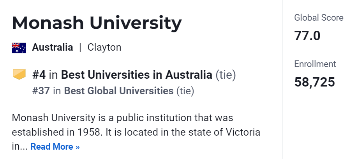Click the vertical divider beside Global Score
The height and width of the screenshot is (159, 358).
(282, 78)
